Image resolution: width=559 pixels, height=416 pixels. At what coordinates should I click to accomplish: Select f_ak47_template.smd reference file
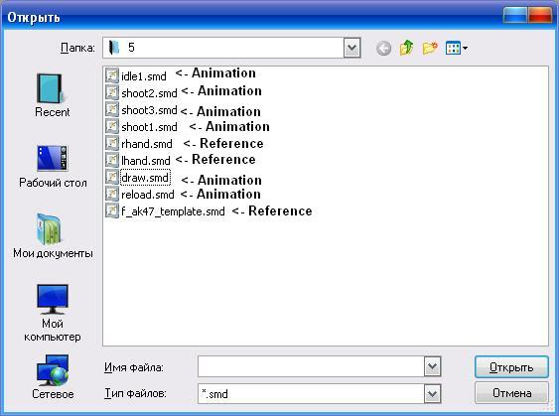click(166, 211)
